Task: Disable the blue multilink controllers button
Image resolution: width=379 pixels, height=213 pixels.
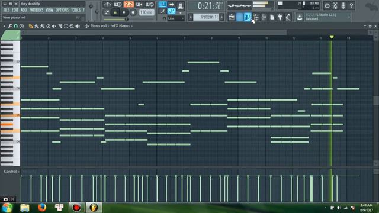Action: tap(171, 11)
